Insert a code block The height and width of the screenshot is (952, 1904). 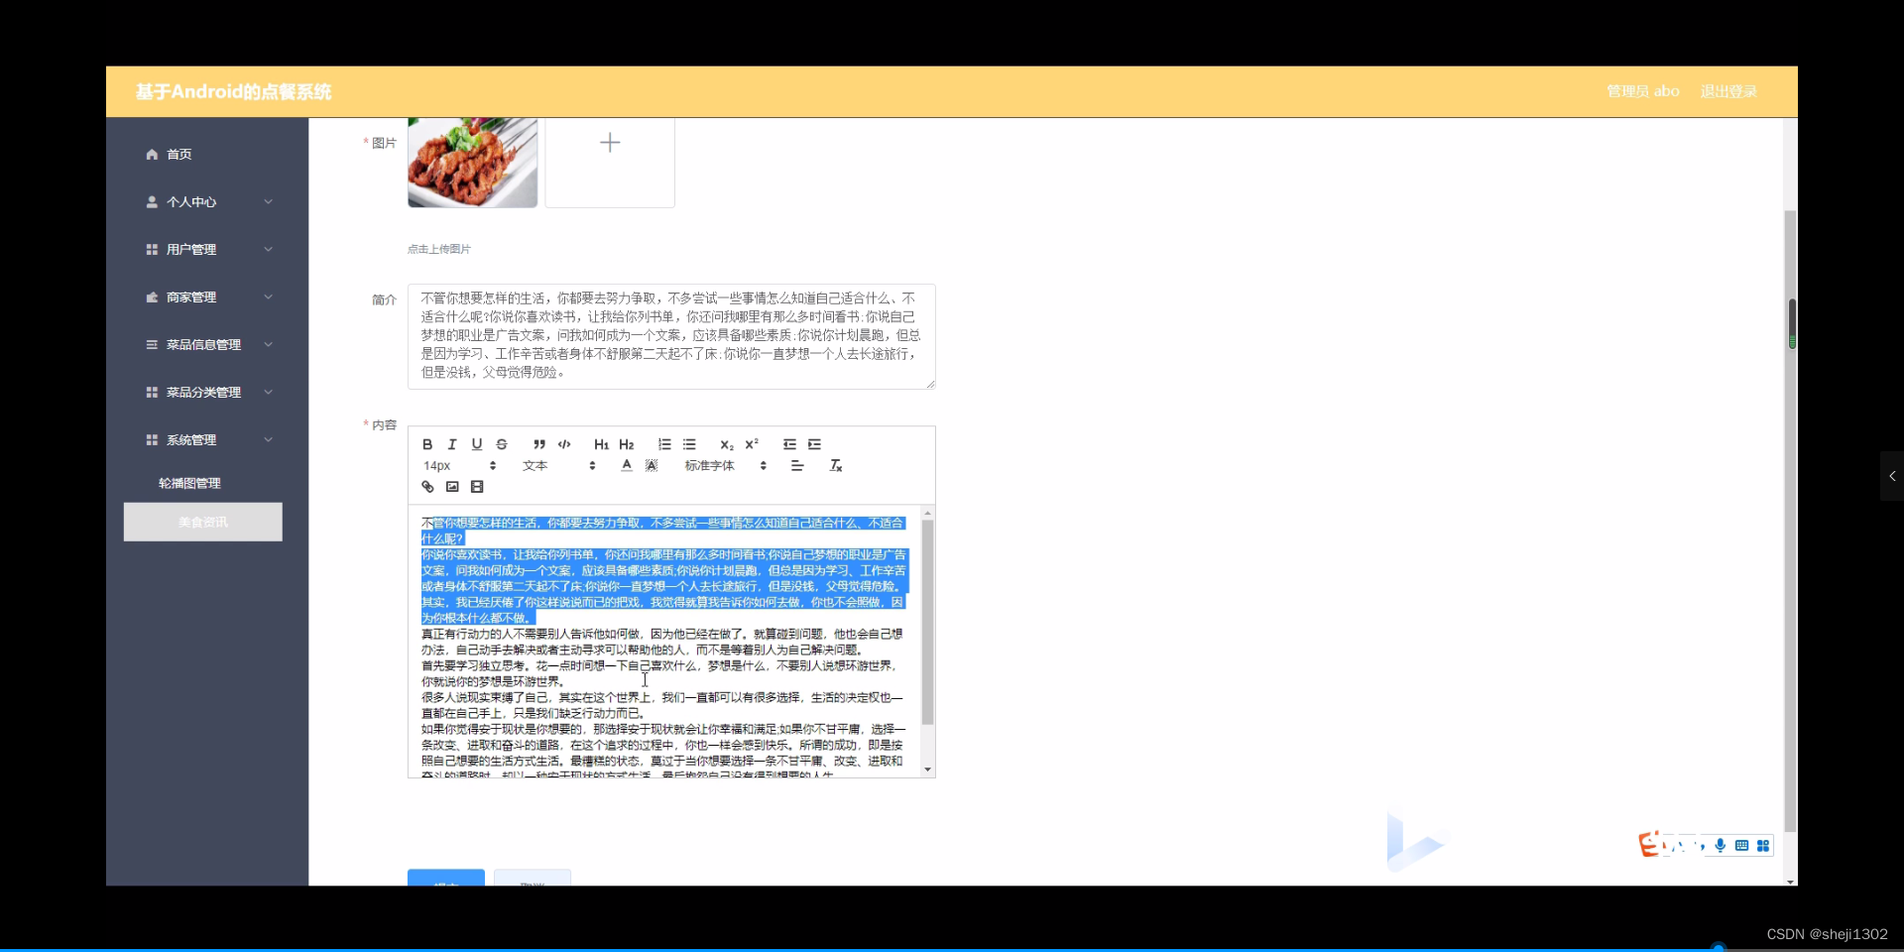tap(563, 444)
